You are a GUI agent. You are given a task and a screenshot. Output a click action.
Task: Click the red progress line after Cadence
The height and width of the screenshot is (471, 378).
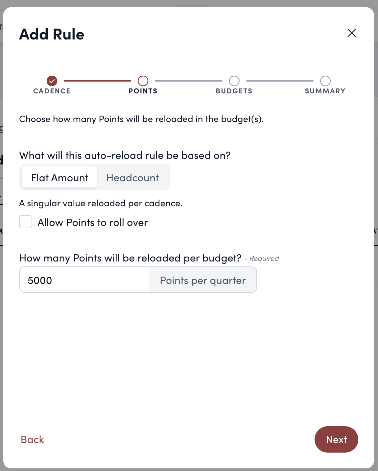click(97, 81)
